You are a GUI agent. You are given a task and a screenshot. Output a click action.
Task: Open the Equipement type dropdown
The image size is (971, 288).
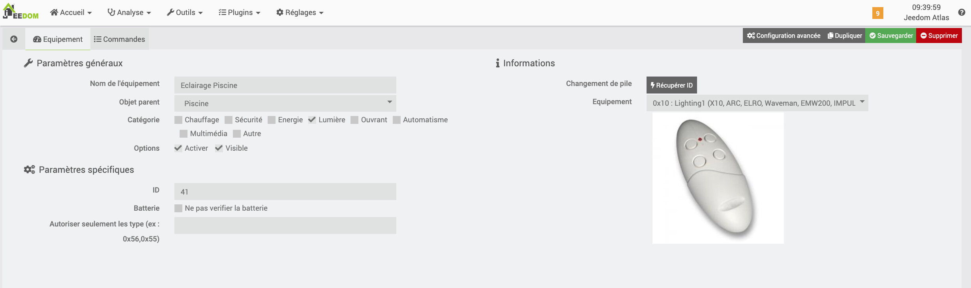click(757, 103)
